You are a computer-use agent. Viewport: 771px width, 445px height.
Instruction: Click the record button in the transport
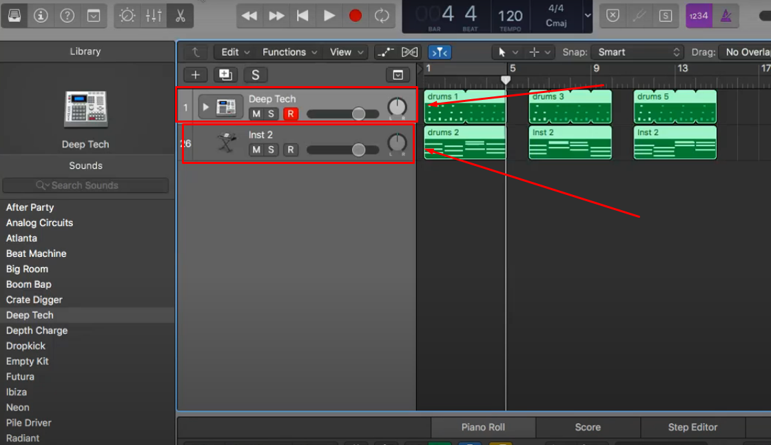click(355, 14)
